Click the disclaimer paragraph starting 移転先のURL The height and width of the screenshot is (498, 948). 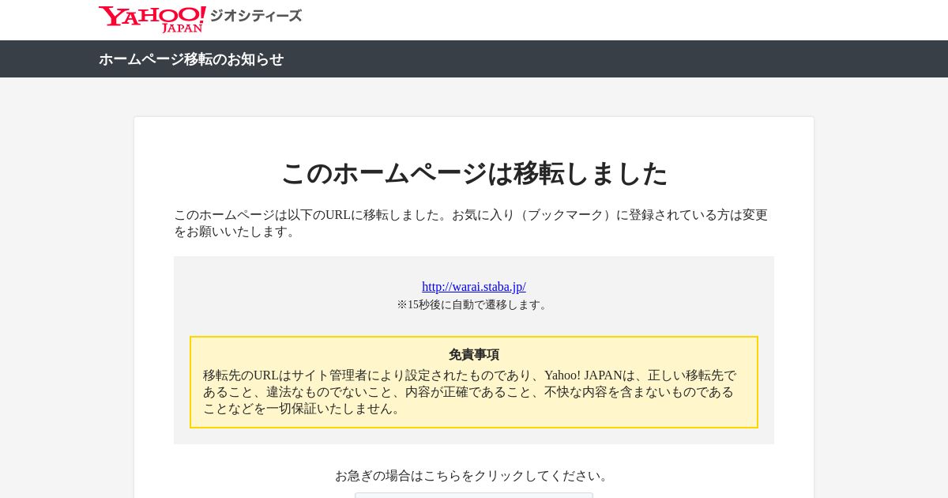click(x=470, y=392)
